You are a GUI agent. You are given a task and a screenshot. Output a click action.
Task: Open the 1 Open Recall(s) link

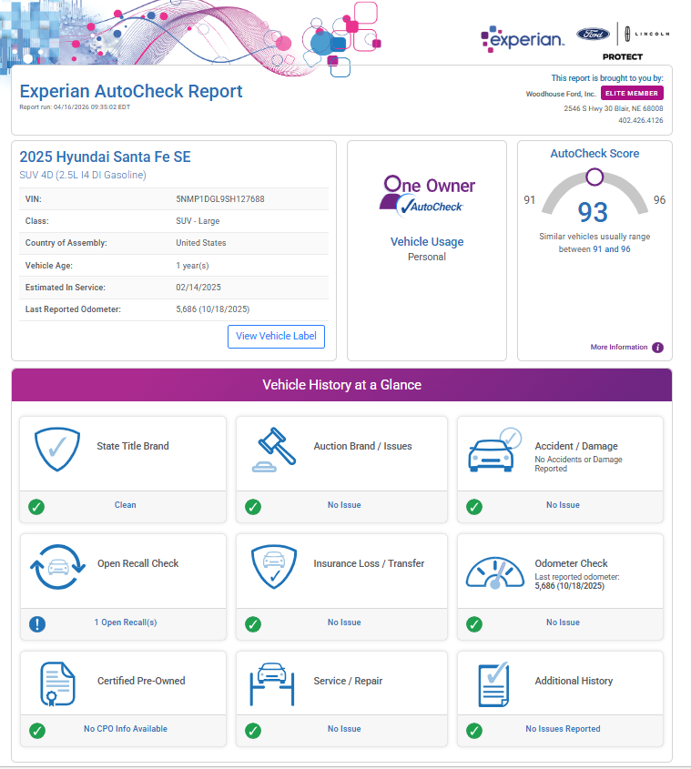point(126,622)
